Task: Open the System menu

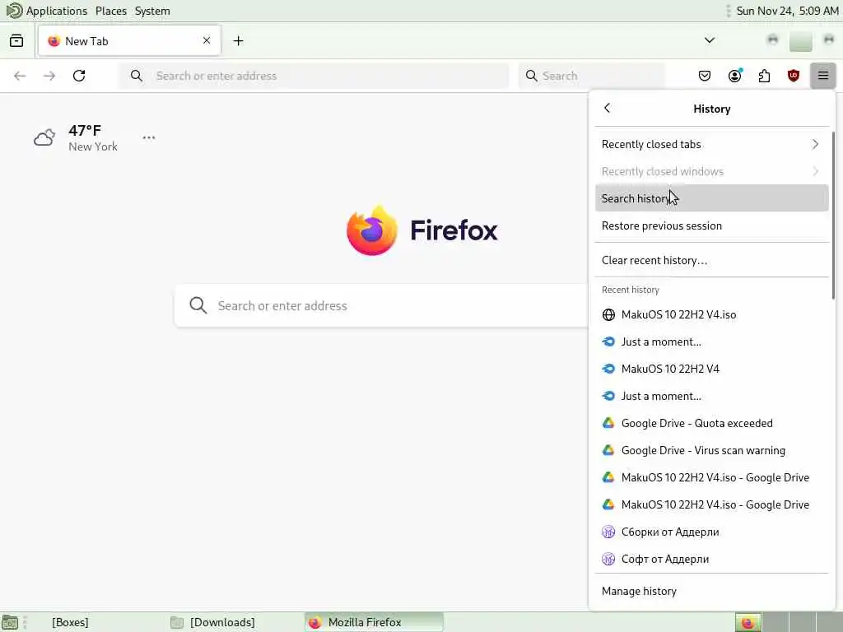Action: tap(152, 11)
